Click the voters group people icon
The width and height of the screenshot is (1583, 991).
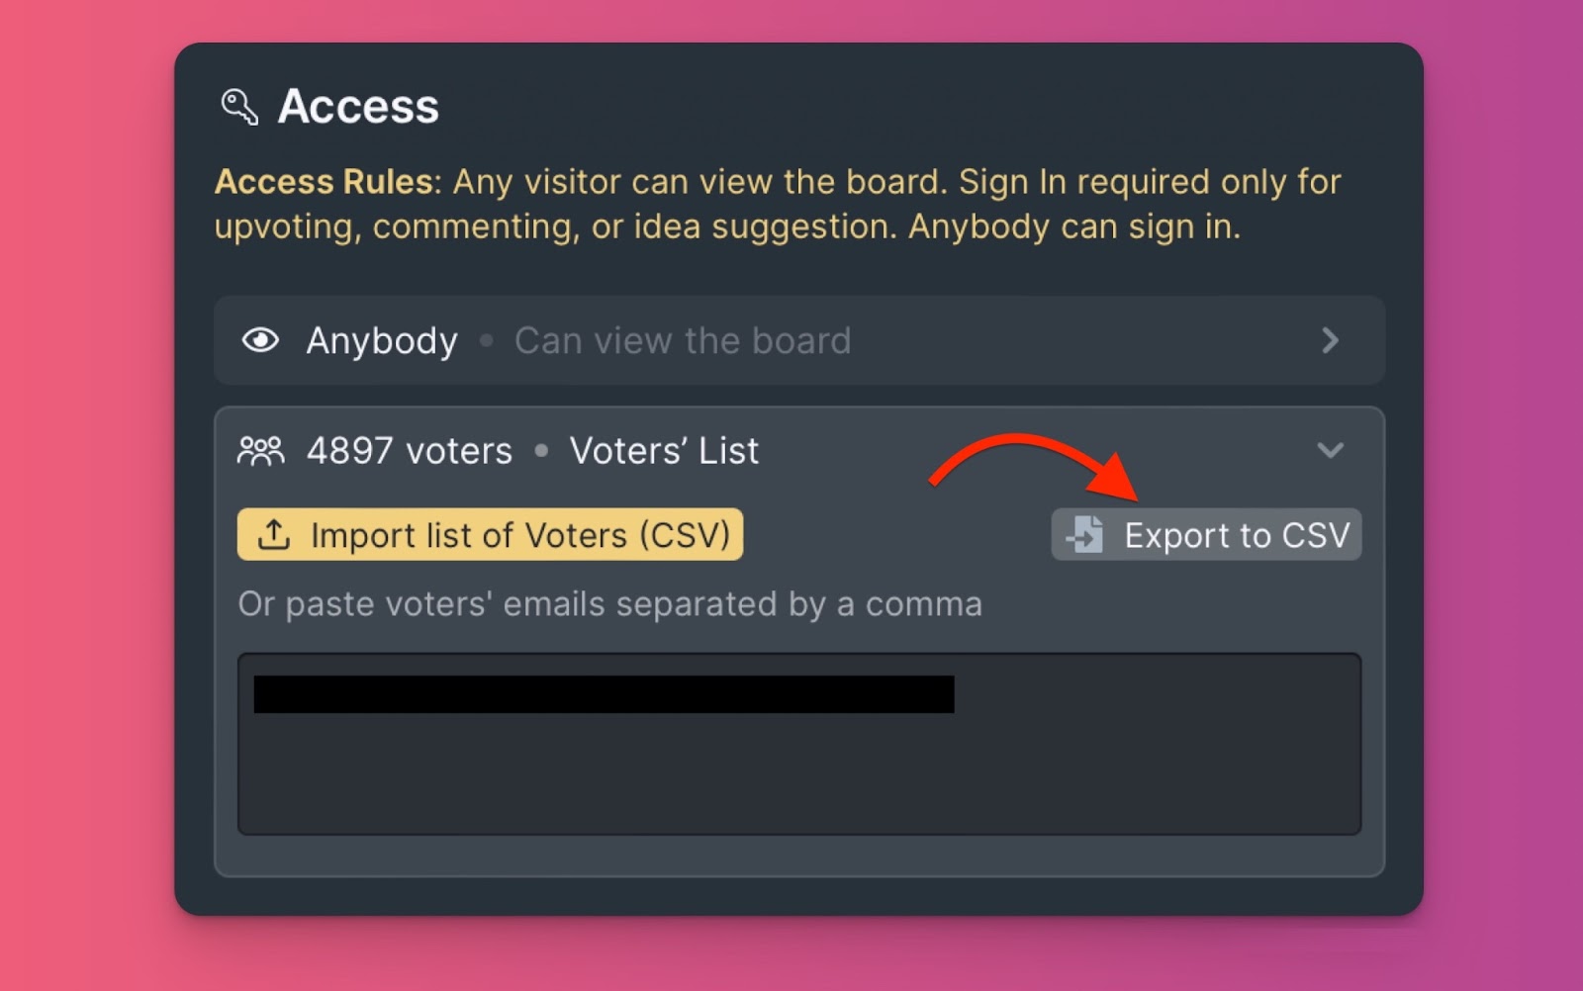tap(261, 451)
